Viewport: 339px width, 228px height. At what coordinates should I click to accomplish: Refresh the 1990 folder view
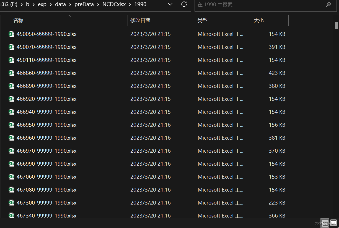[x=184, y=4]
